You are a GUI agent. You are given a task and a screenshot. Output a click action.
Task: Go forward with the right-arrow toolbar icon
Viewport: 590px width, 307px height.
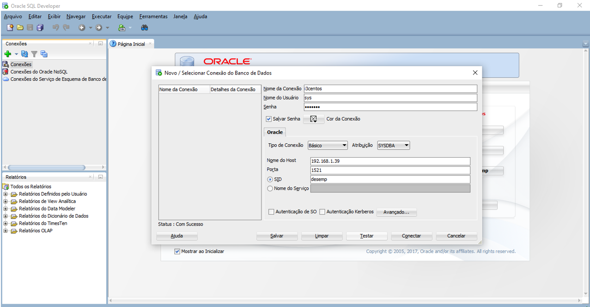(98, 28)
